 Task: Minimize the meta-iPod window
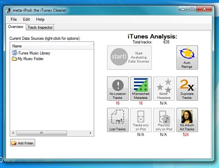tap(183, 9)
